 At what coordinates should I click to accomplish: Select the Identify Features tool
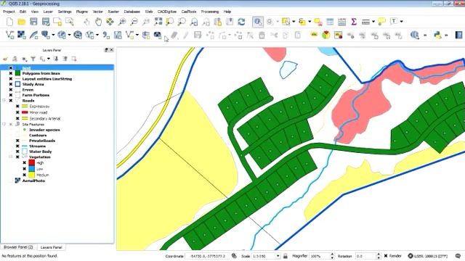click(258, 22)
